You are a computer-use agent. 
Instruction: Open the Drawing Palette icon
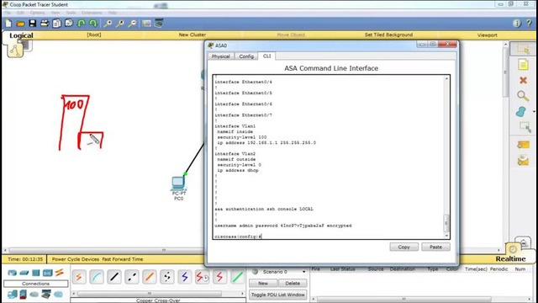pos(146,24)
